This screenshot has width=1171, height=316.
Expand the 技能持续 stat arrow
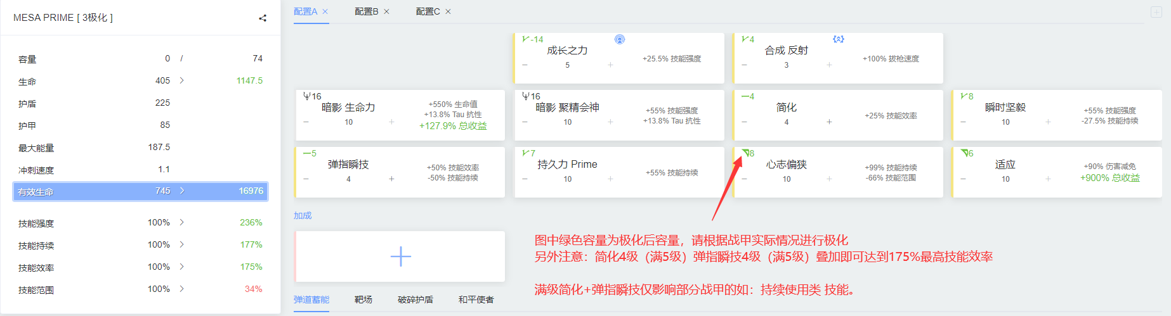click(x=182, y=244)
